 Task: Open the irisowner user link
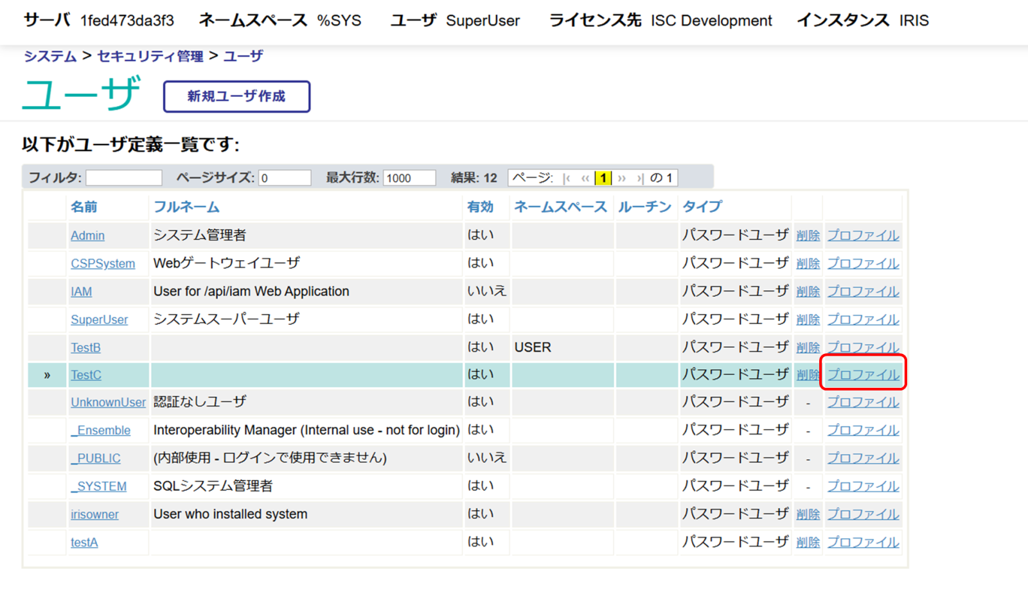pyautogui.click(x=94, y=514)
